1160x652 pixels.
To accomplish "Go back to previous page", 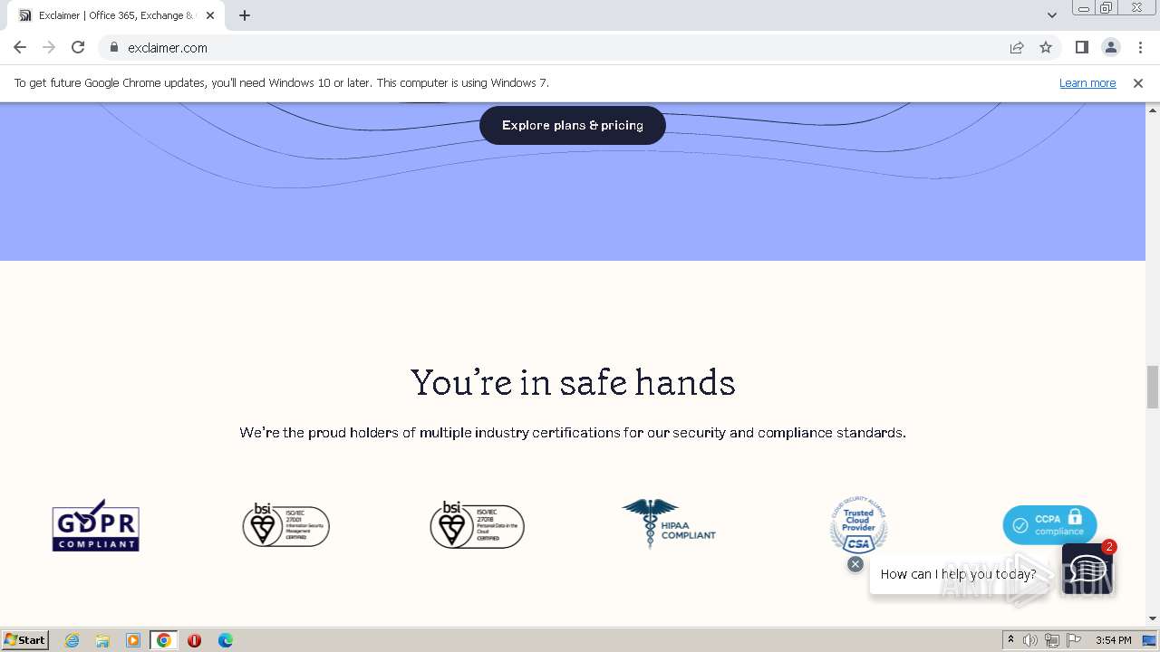I will point(20,47).
